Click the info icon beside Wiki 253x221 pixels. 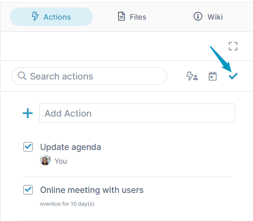pos(198,16)
